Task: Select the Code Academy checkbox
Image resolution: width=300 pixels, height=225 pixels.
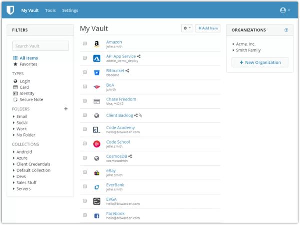Action: point(85,129)
